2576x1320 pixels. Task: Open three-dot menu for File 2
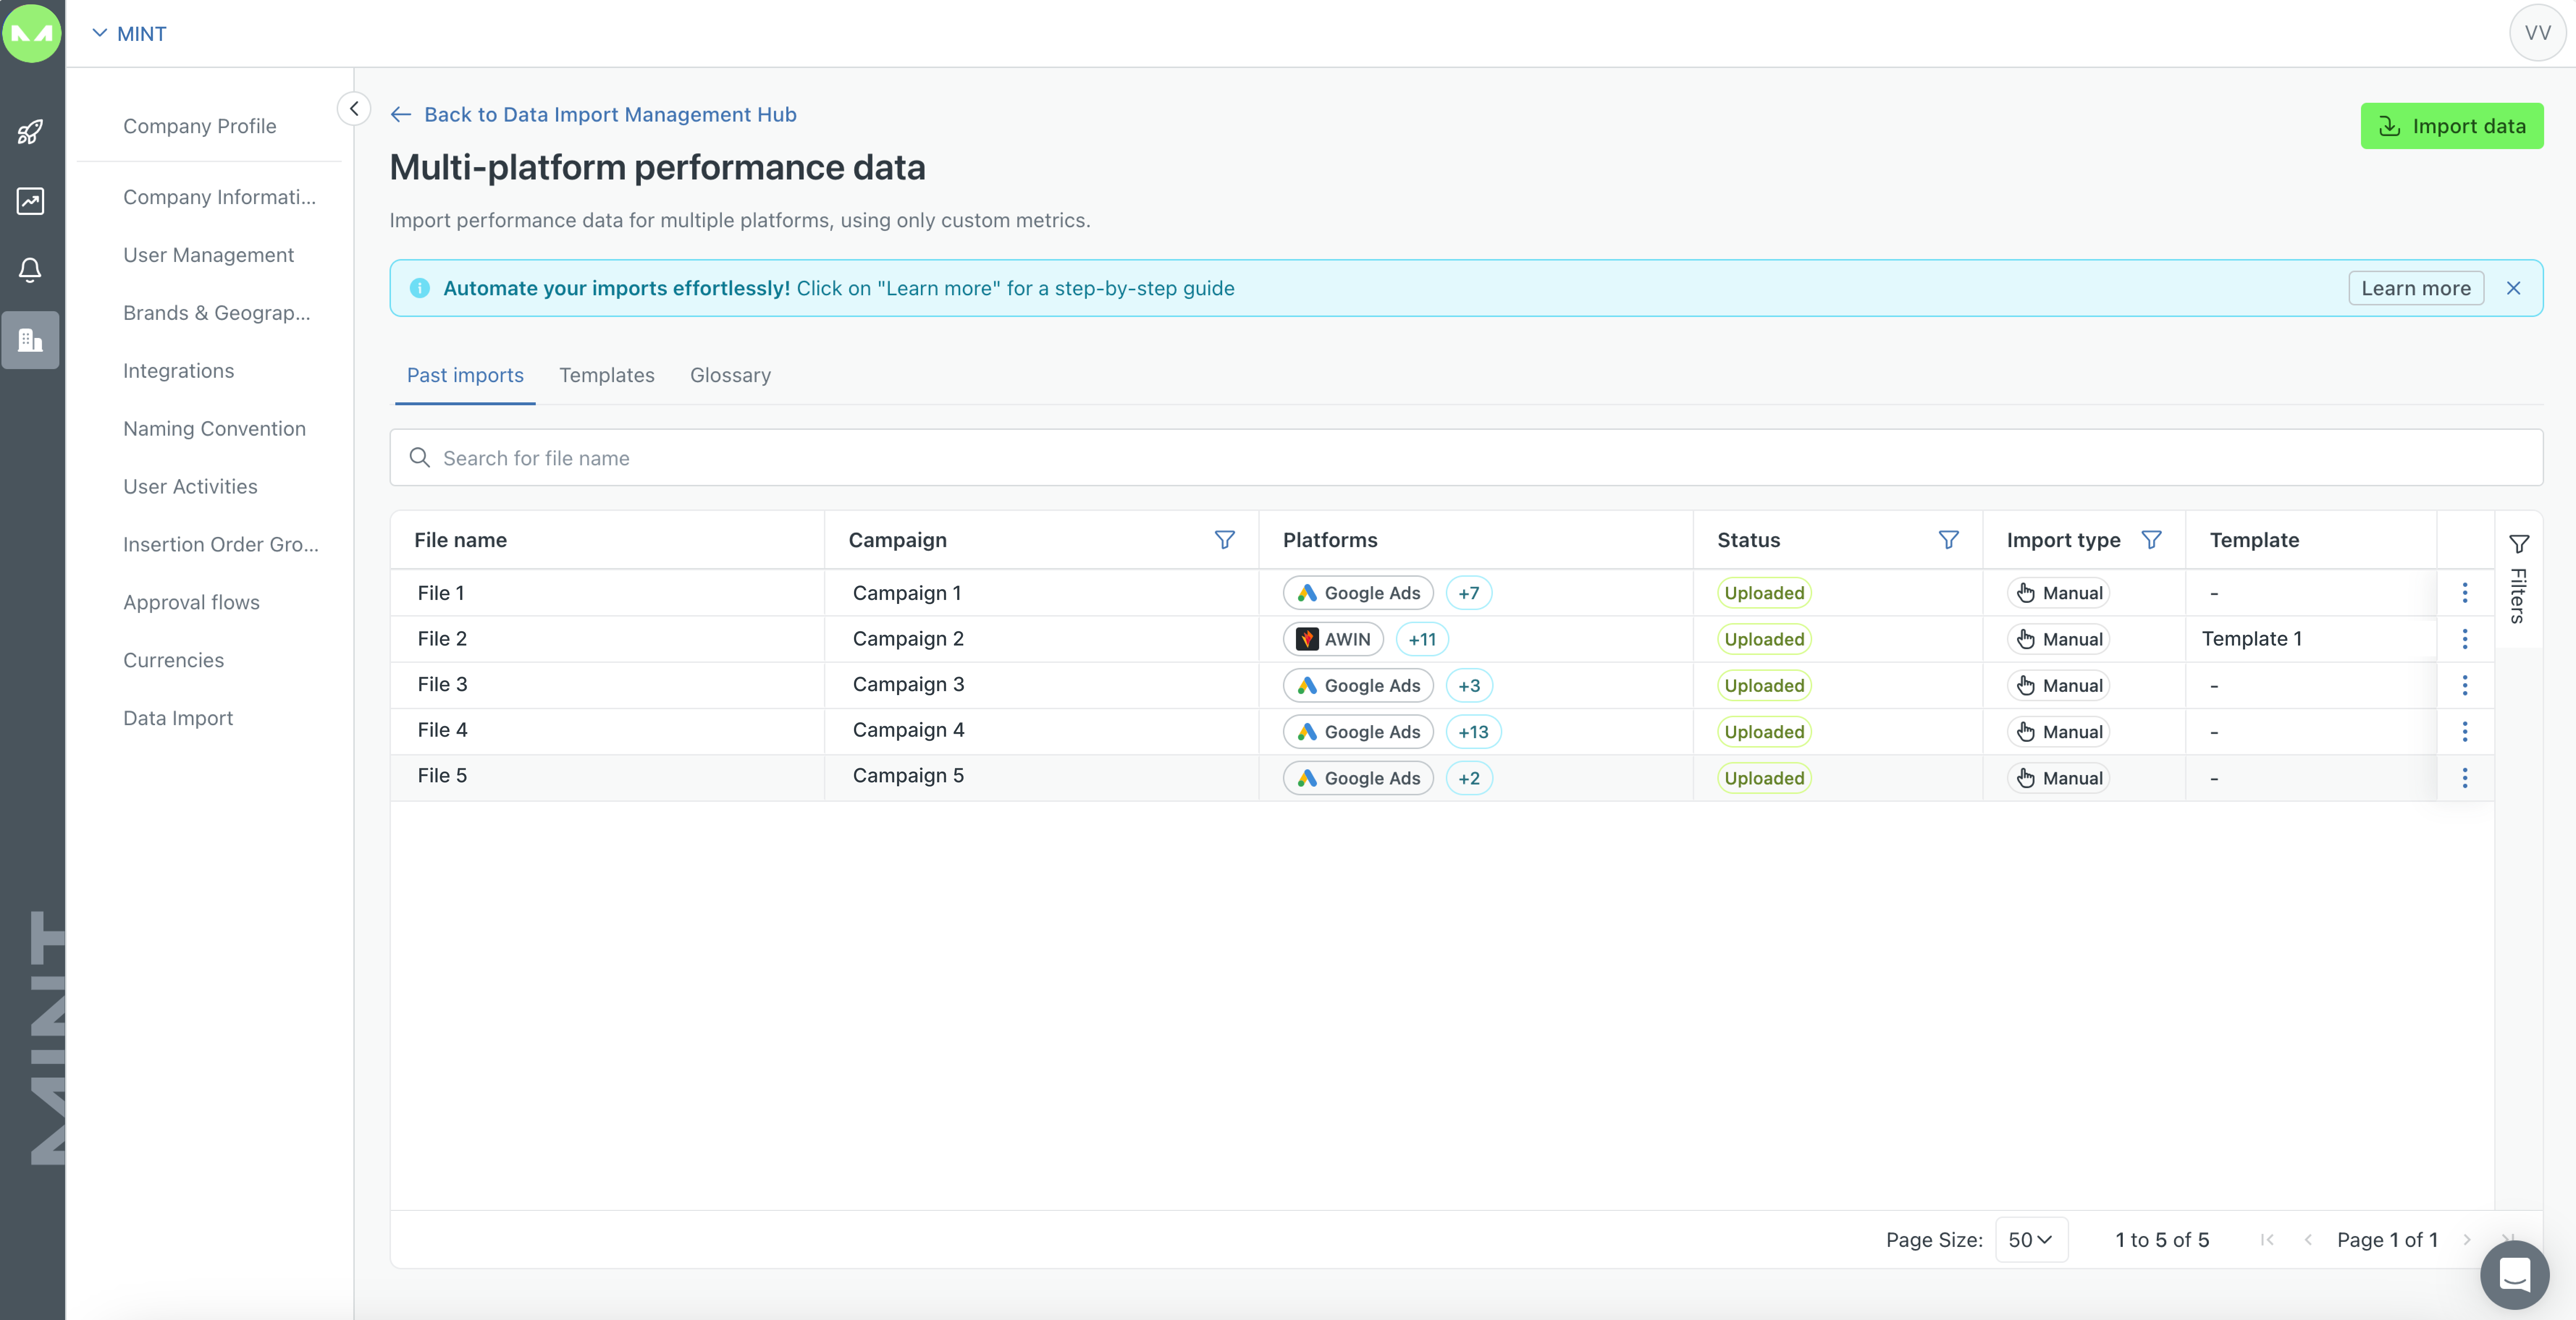[2464, 639]
